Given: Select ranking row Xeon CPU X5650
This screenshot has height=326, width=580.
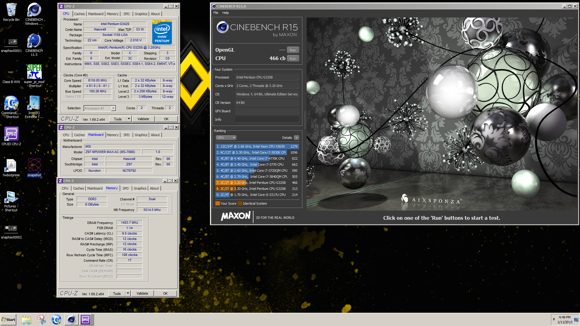Looking at the screenshot, I should (x=257, y=146).
